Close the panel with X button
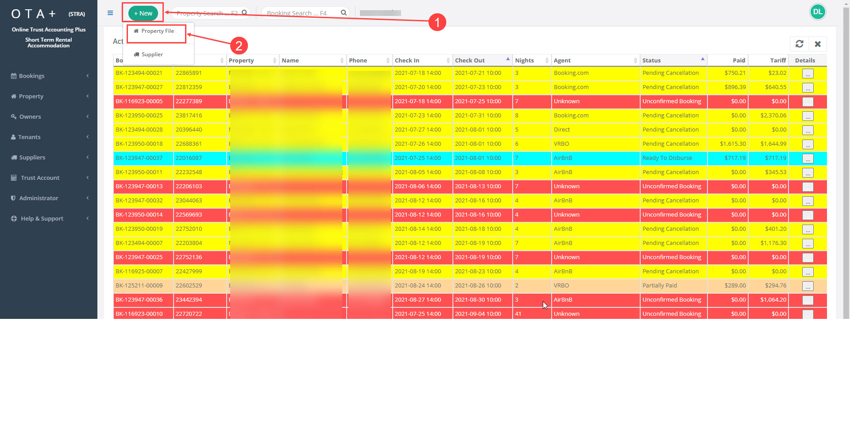Image resolution: width=850 pixels, height=446 pixels. click(x=818, y=44)
